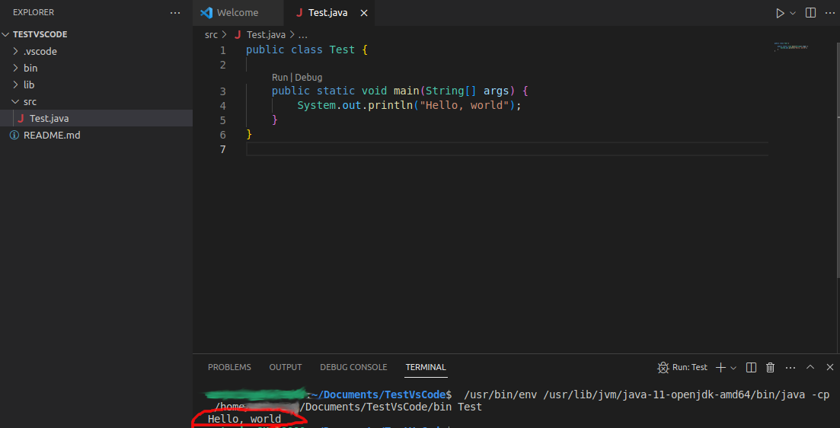The image size is (840, 428).
Task: Kill terminal with the trash icon
Action: [x=771, y=368]
